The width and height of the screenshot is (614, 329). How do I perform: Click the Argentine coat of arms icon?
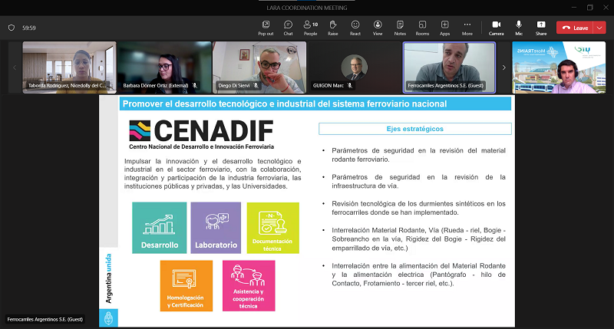[x=108, y=318]
